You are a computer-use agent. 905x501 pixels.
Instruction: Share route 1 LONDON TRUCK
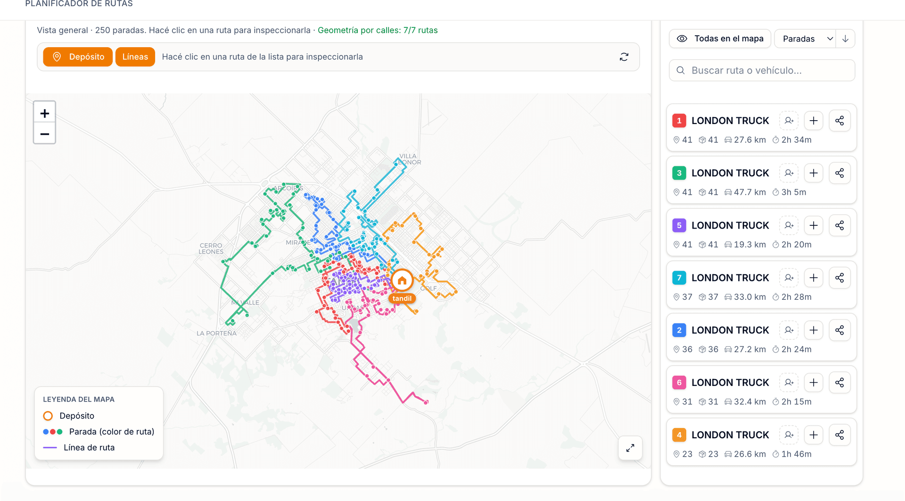[839, 121]
